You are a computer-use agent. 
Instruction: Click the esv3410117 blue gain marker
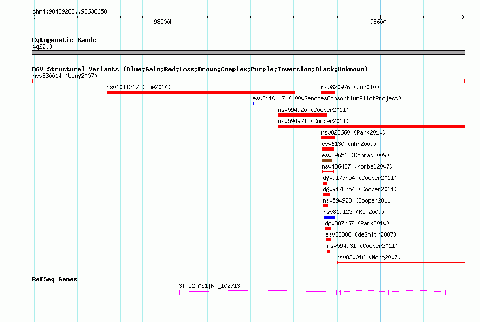point(253,104)
